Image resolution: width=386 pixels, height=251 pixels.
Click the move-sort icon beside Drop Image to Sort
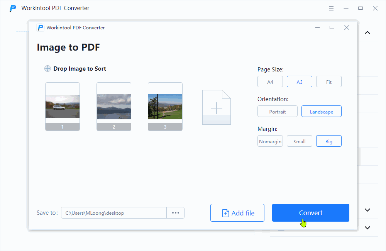(47, 68)
